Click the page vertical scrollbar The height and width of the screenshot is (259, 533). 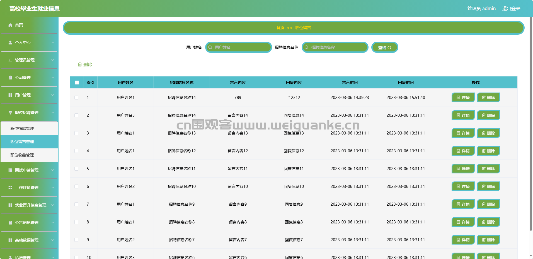tap(531, 124)
